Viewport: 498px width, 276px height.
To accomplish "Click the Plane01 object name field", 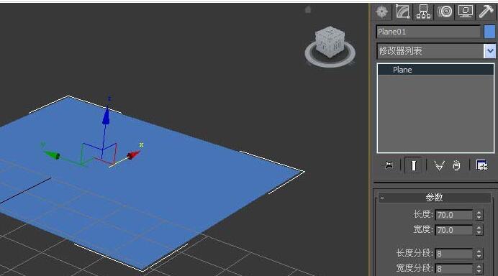I will tap(428, 32).
